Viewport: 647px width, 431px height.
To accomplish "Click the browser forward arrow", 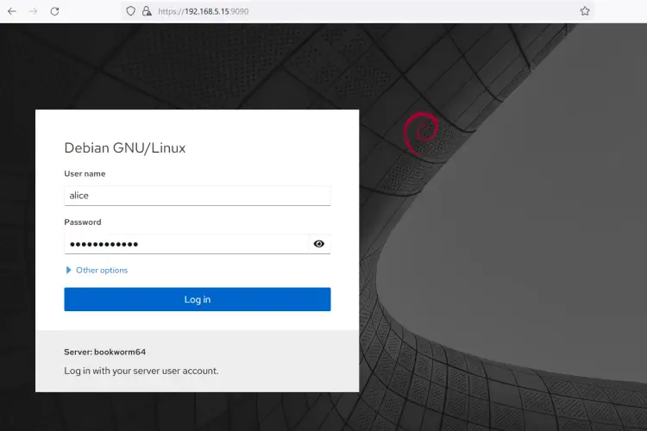I will tap(33, 11).
